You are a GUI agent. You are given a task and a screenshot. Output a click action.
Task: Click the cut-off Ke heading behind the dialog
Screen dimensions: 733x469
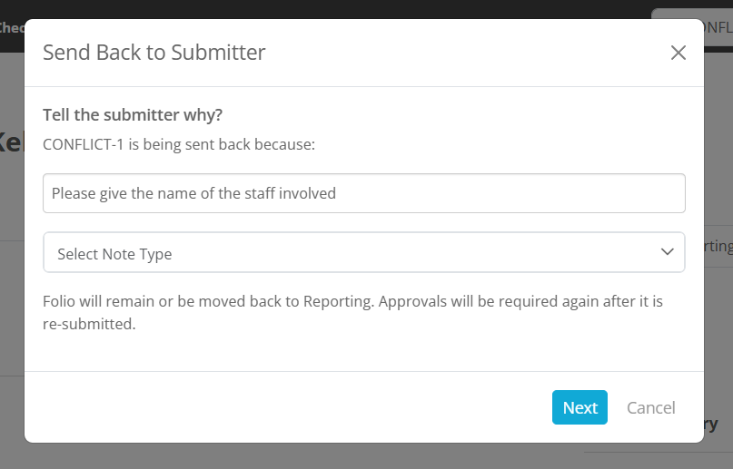(x=12, y=142)
